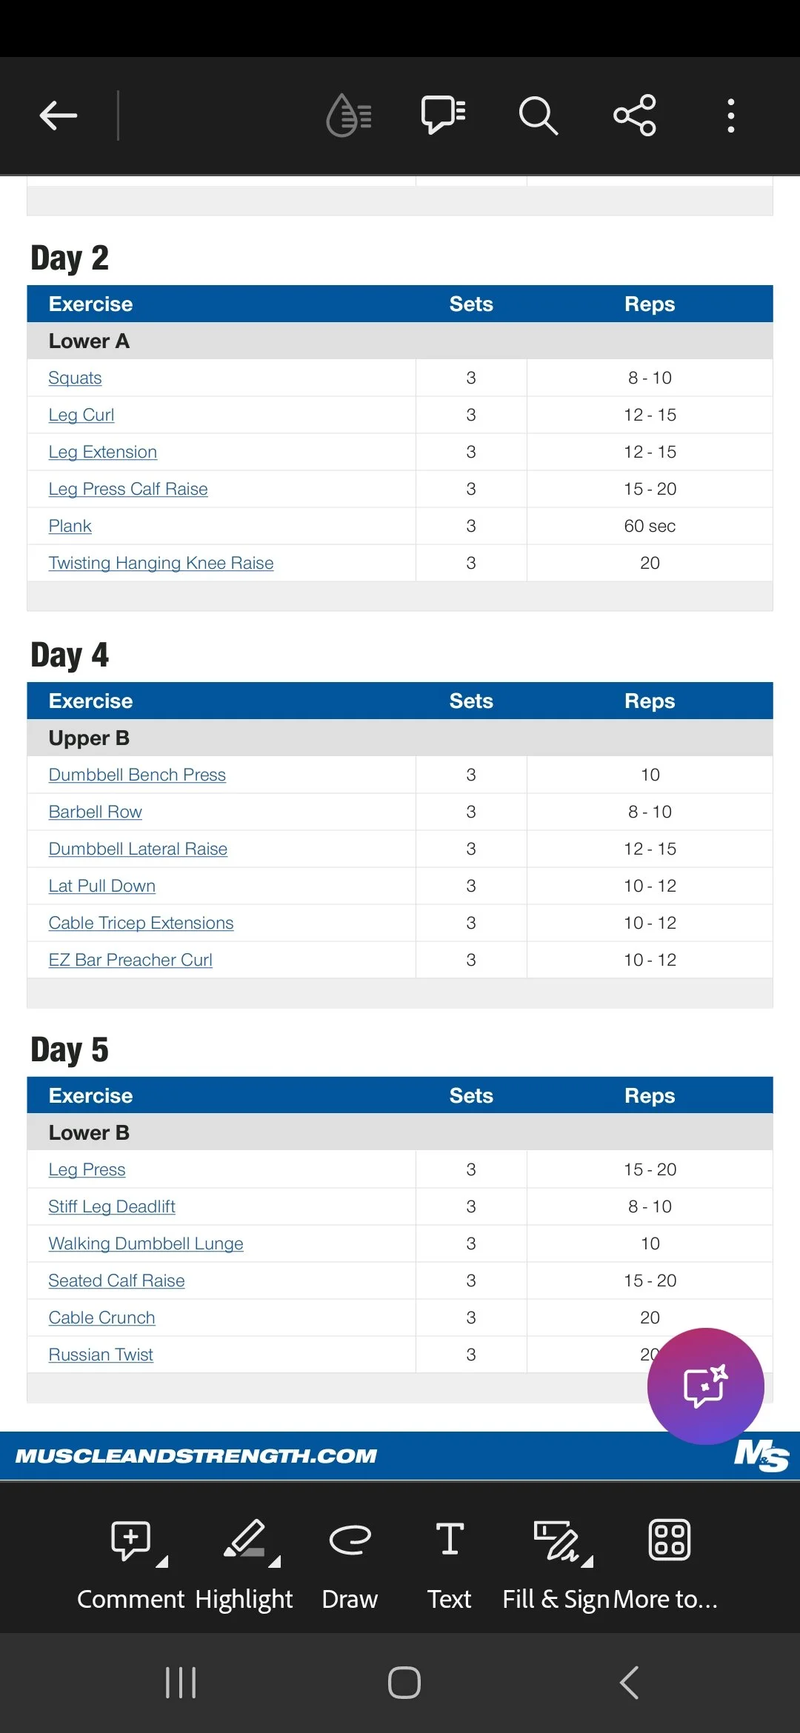Open the three-dot overflow menu

(731, 116)
